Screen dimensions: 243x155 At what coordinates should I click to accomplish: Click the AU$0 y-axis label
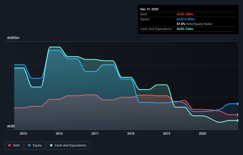click(11, 126)
